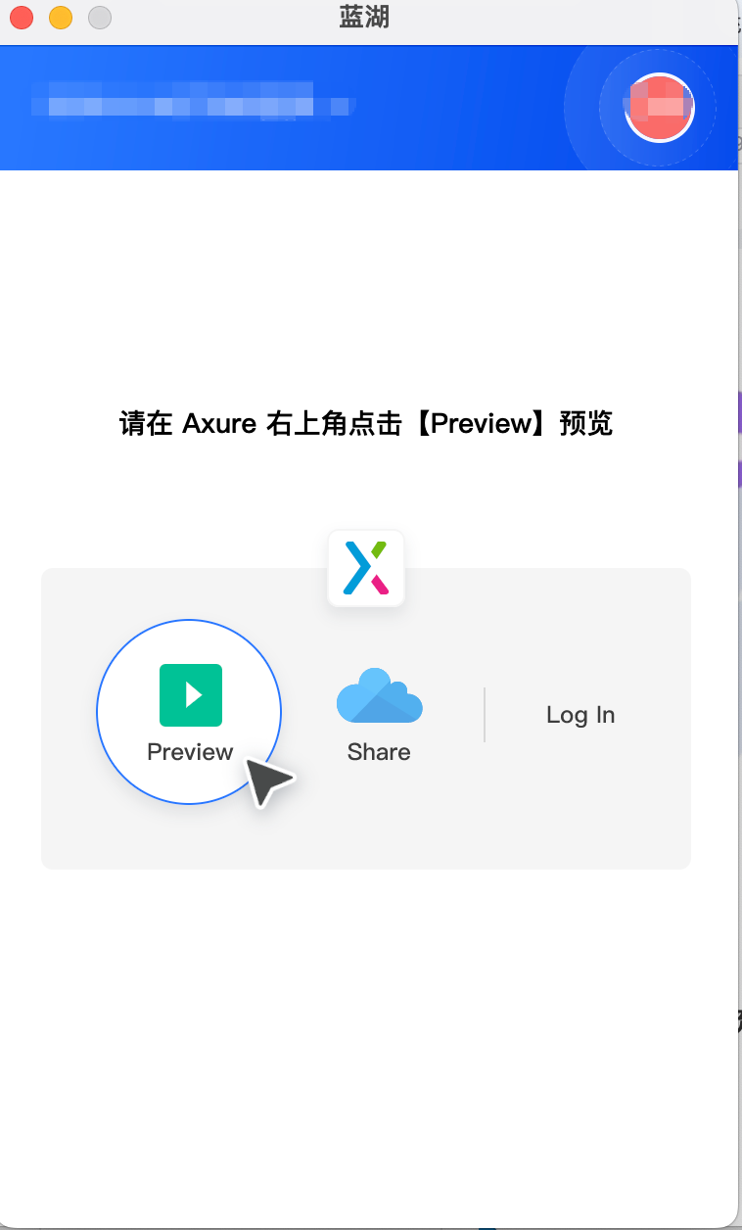Close the 蓝湖 window with red button

point(22,18)
